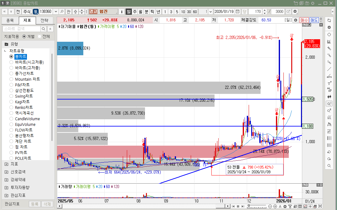Click the blue 매도 sell button
This screenshot has height=210, width=337.
click(x=314, y=20)
